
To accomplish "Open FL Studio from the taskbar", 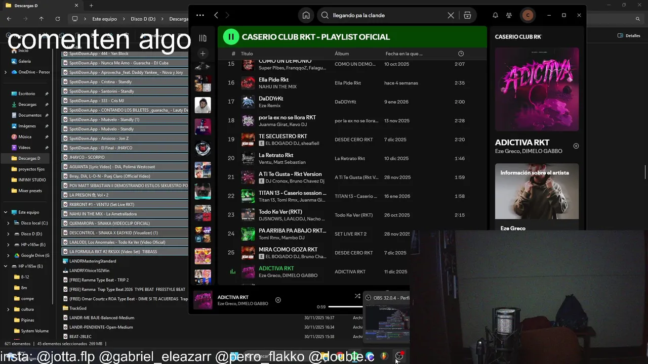I will click(384, 356).
